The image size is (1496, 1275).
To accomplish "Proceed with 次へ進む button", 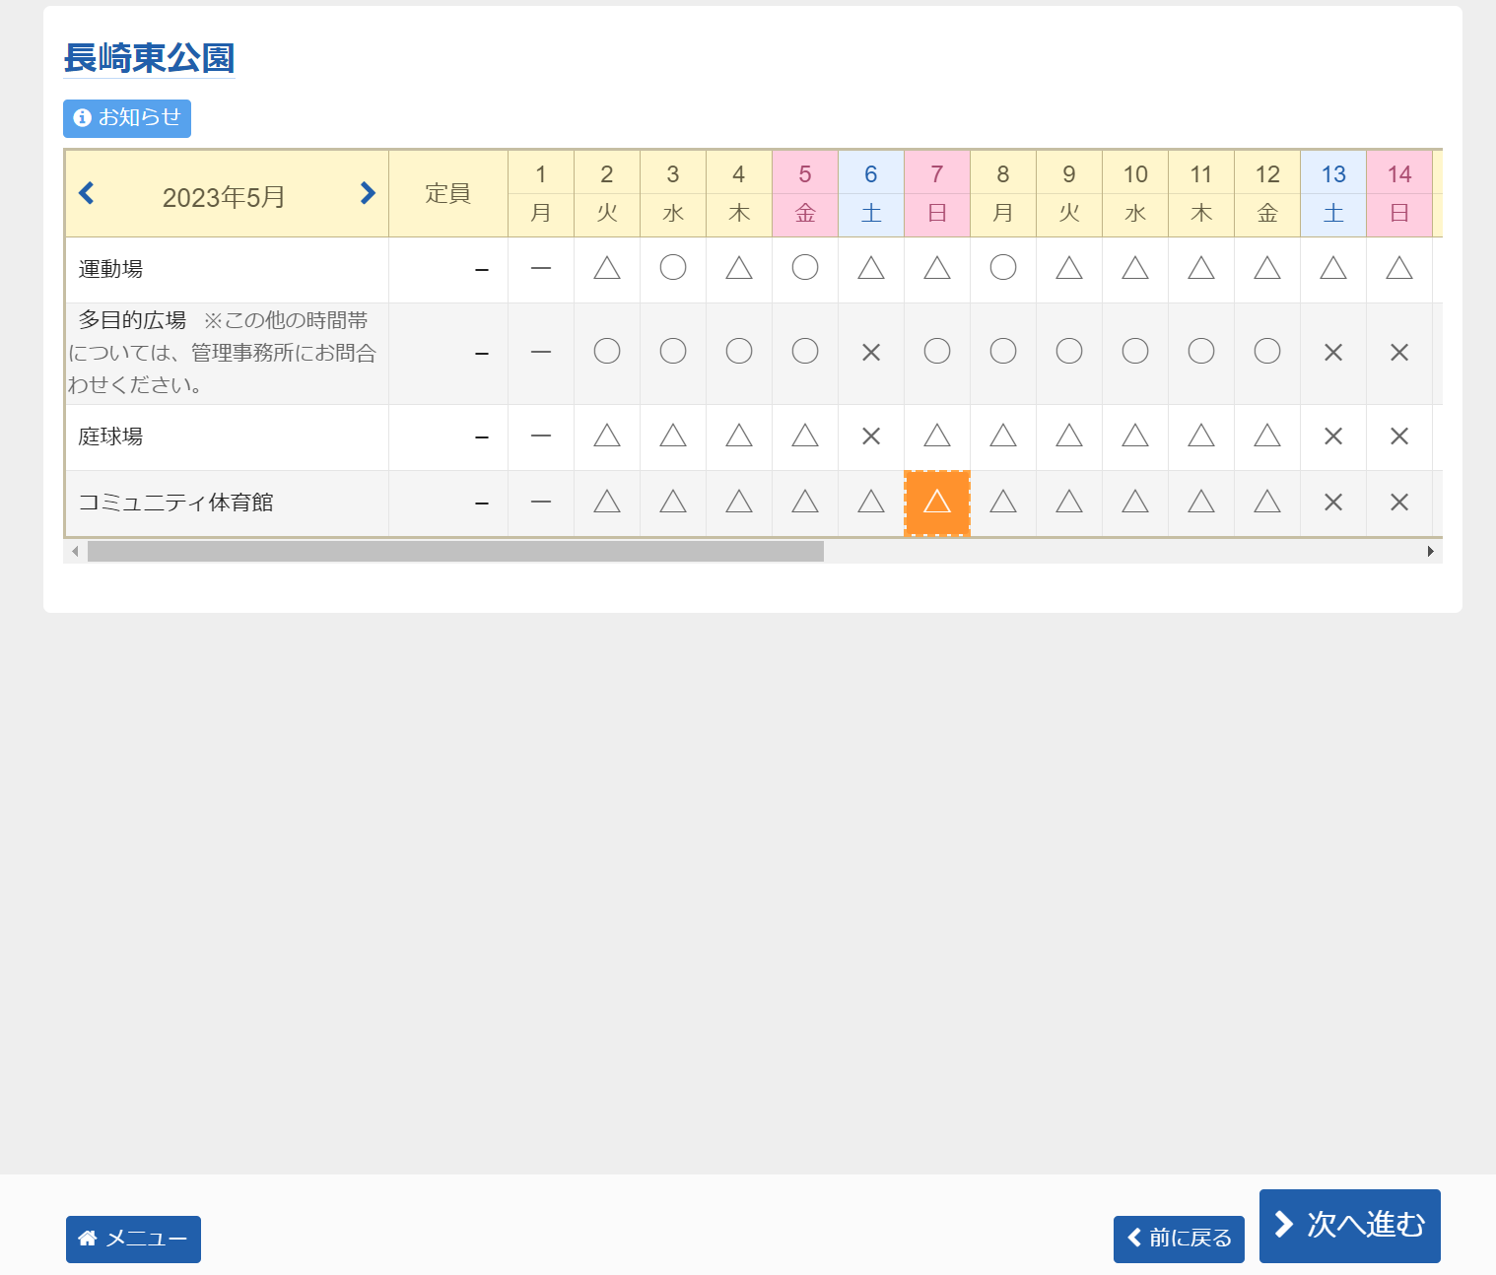I will pos(1349,1225).
